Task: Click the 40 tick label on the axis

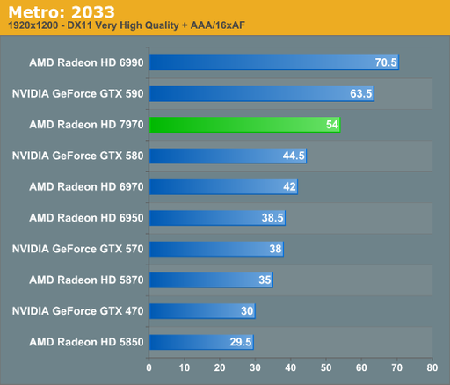Action: (x=291, y=367)
